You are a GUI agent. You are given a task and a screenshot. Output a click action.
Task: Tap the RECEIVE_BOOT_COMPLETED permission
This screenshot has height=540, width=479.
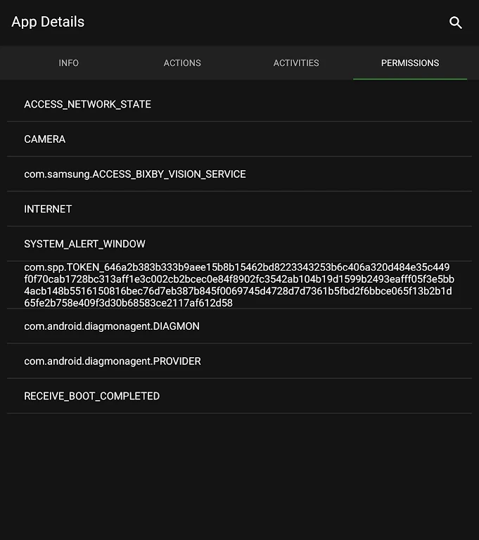pyautogui.click(x=92, y=396)
